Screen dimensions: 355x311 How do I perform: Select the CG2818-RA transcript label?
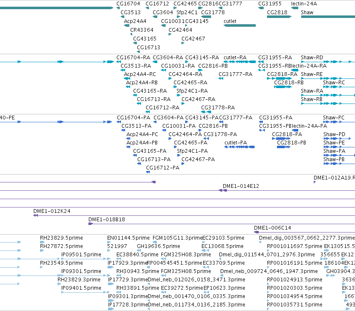click(x=282, y=74)
